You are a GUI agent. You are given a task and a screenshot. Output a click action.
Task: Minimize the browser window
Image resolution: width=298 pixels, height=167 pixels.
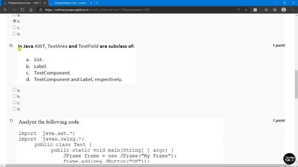pos(276,3)
